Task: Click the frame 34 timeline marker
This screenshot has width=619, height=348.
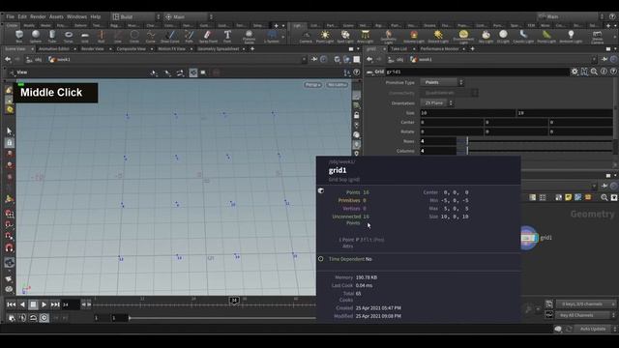Action: tap(234, 301)
